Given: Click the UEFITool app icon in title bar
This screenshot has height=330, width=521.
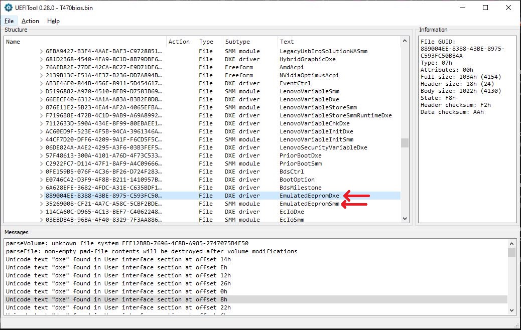Looking at the screenshot, I should [x=8, y=8].
